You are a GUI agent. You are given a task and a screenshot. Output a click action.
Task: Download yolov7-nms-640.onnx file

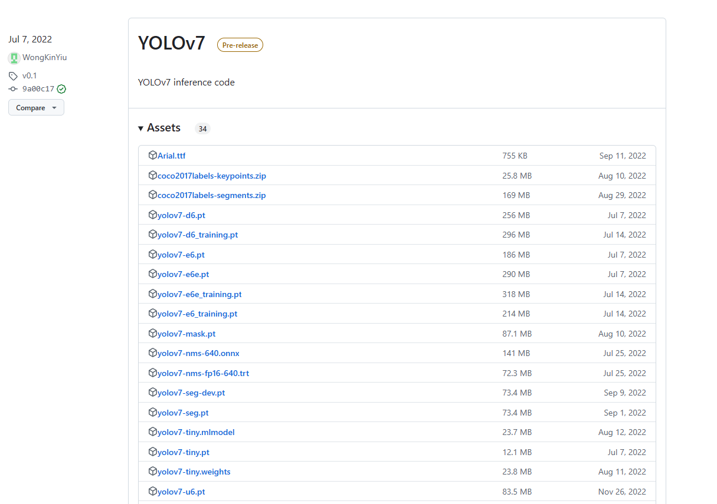198,353
